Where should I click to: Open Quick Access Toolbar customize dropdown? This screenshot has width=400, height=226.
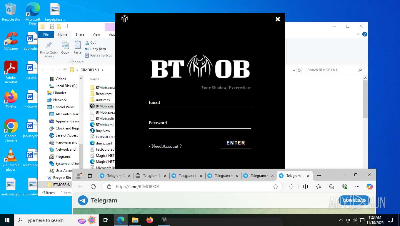pos(64,27)
